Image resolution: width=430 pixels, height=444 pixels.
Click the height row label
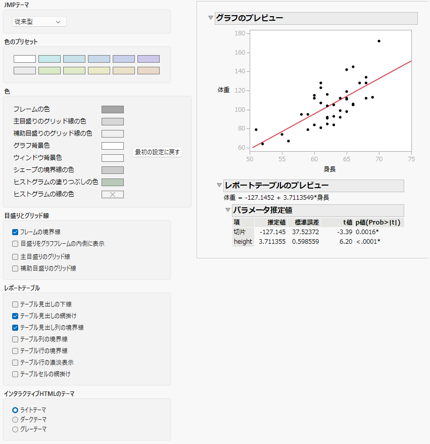pyautogui.click(x=243, y=242)
